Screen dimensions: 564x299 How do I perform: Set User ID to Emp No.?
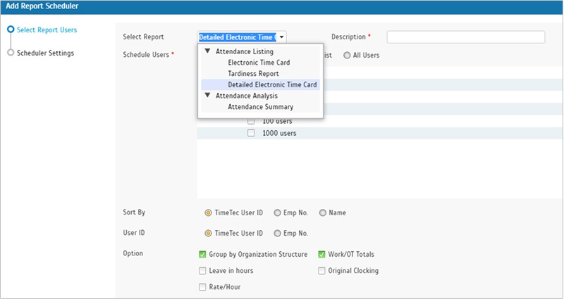[x=277, y=234]
